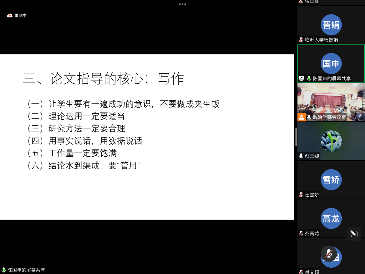365x274 pixels.
Task: Click the participant panel divider handle
Action: click(x=296, y=137)
